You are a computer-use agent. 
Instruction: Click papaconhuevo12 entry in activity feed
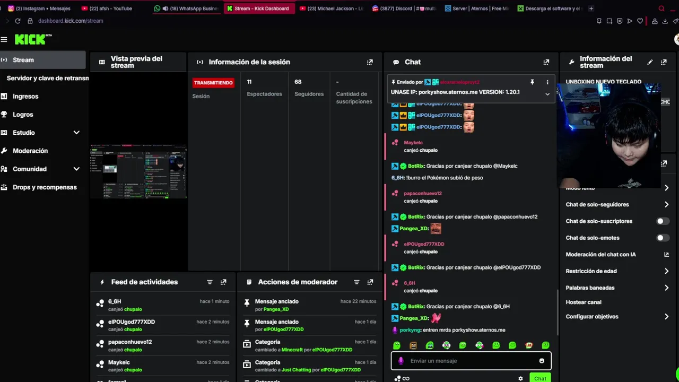tap(162, 345)
